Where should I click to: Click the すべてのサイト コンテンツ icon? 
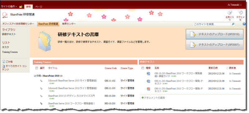point(3,66)
